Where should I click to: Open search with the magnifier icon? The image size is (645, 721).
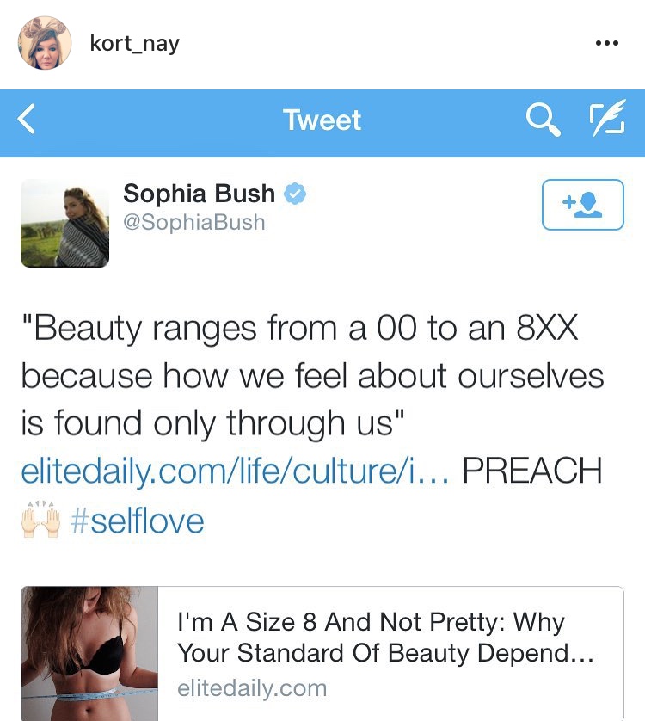543,121
